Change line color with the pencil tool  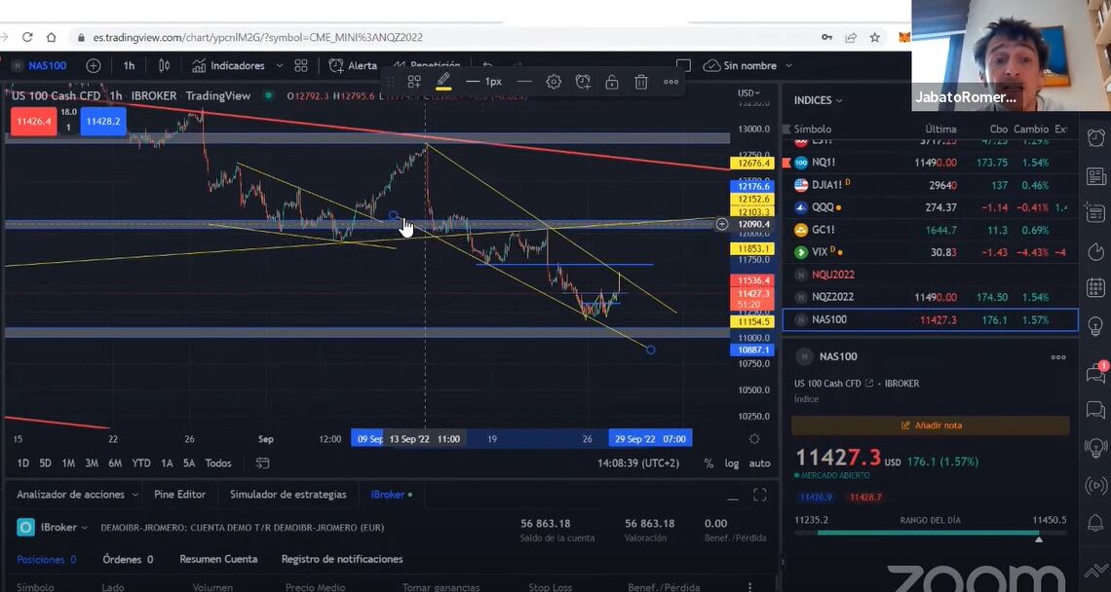point(443,82)
